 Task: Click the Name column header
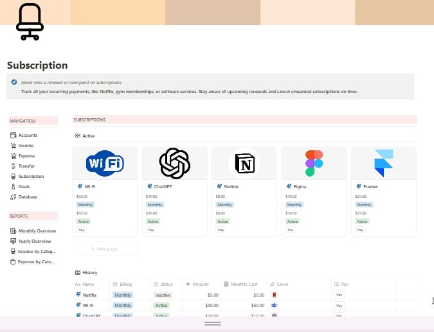(x=85, y=284)
